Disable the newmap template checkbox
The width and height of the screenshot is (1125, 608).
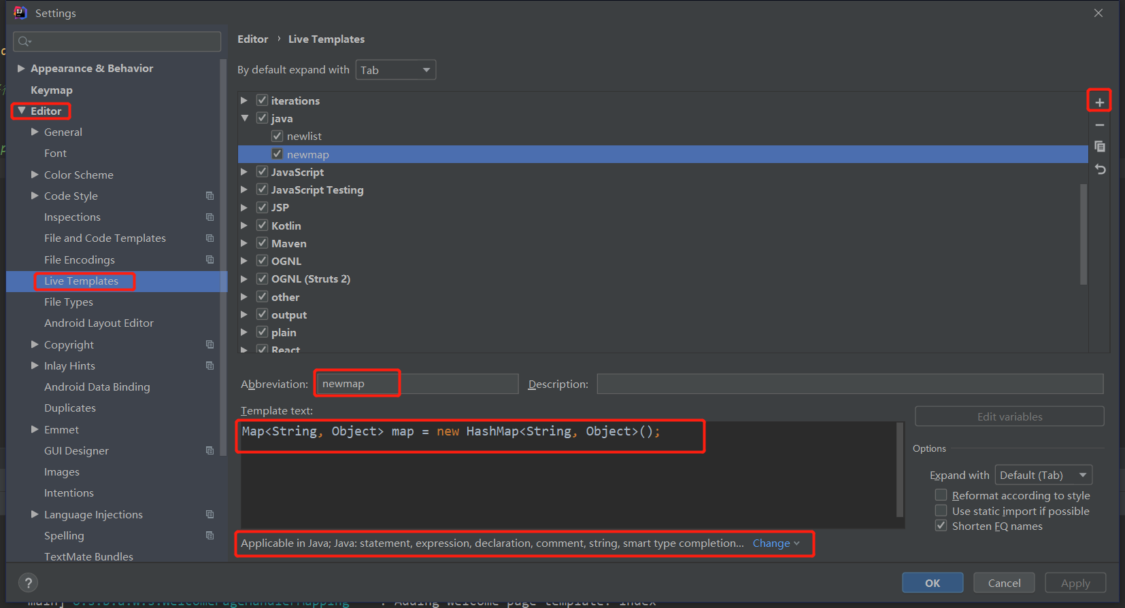(277, 154)
